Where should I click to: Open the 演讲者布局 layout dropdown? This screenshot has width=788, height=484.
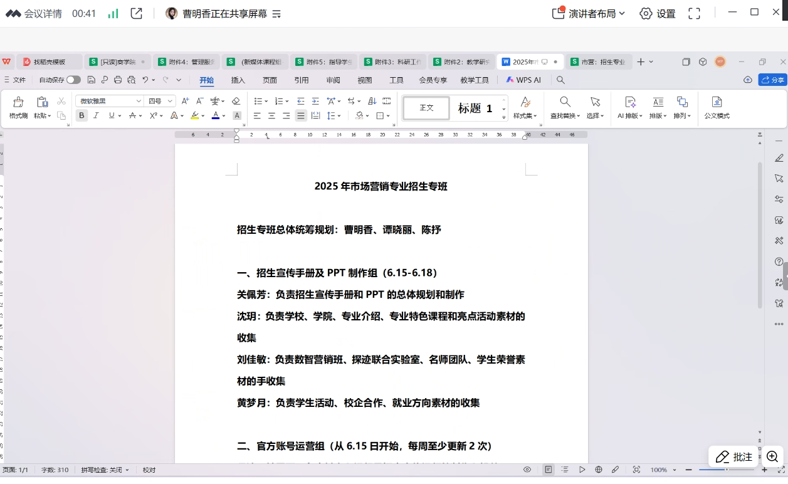(x=589, y=13)
